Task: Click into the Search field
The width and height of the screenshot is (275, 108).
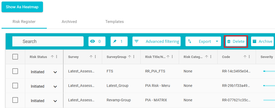Action: (48, 41)
